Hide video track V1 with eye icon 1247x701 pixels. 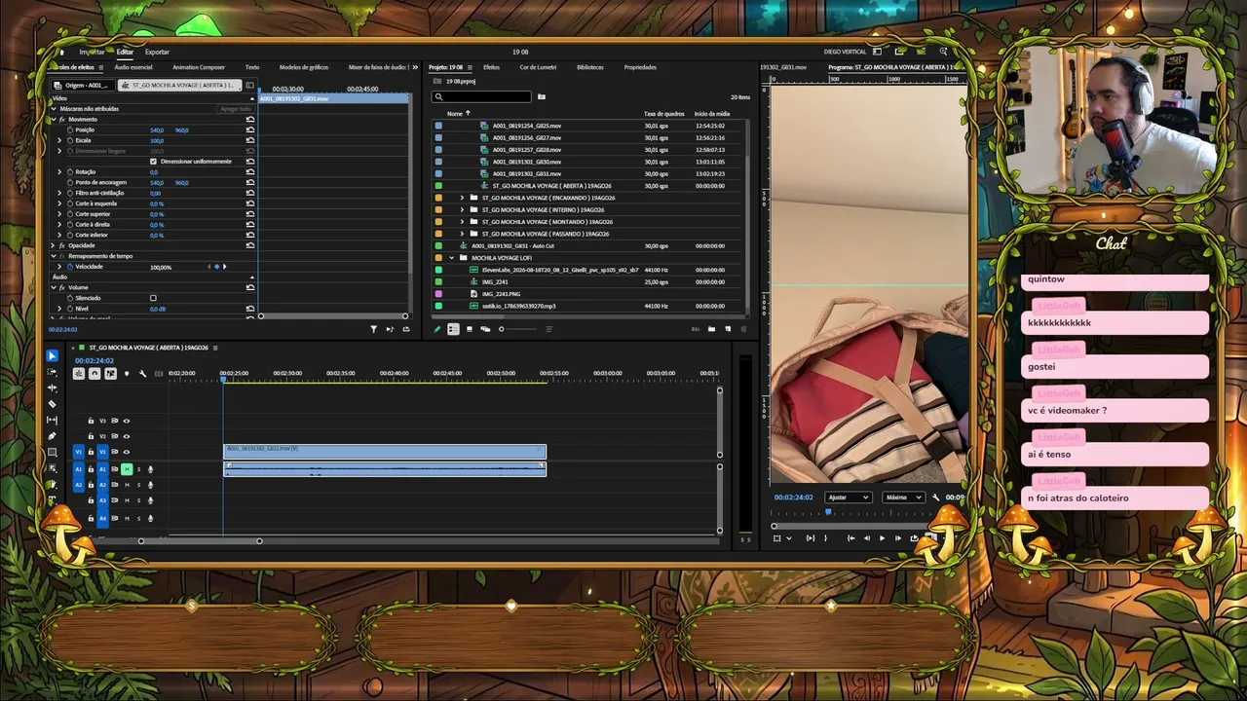[126, 452]
